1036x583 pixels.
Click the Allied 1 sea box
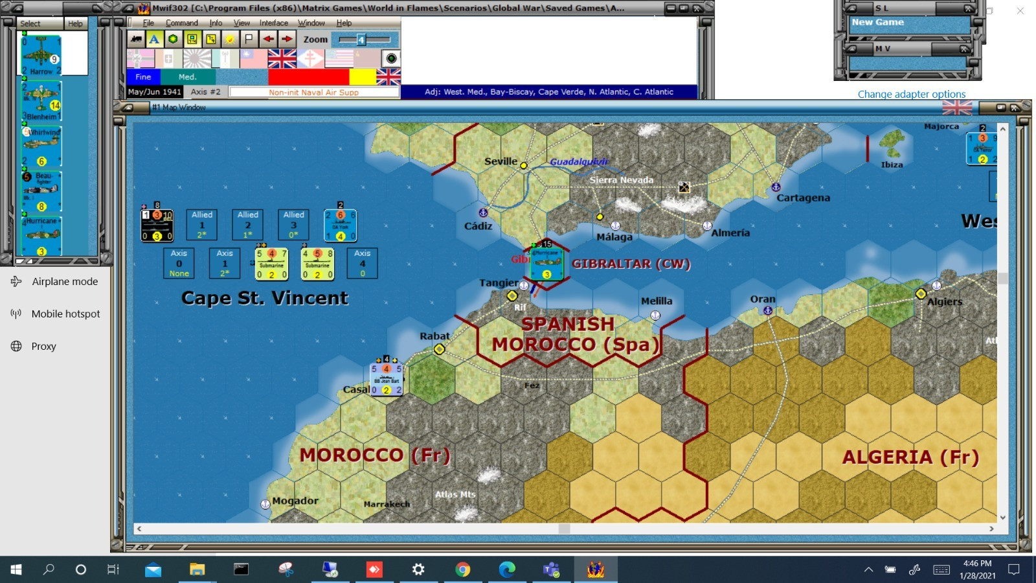[202, 225]
